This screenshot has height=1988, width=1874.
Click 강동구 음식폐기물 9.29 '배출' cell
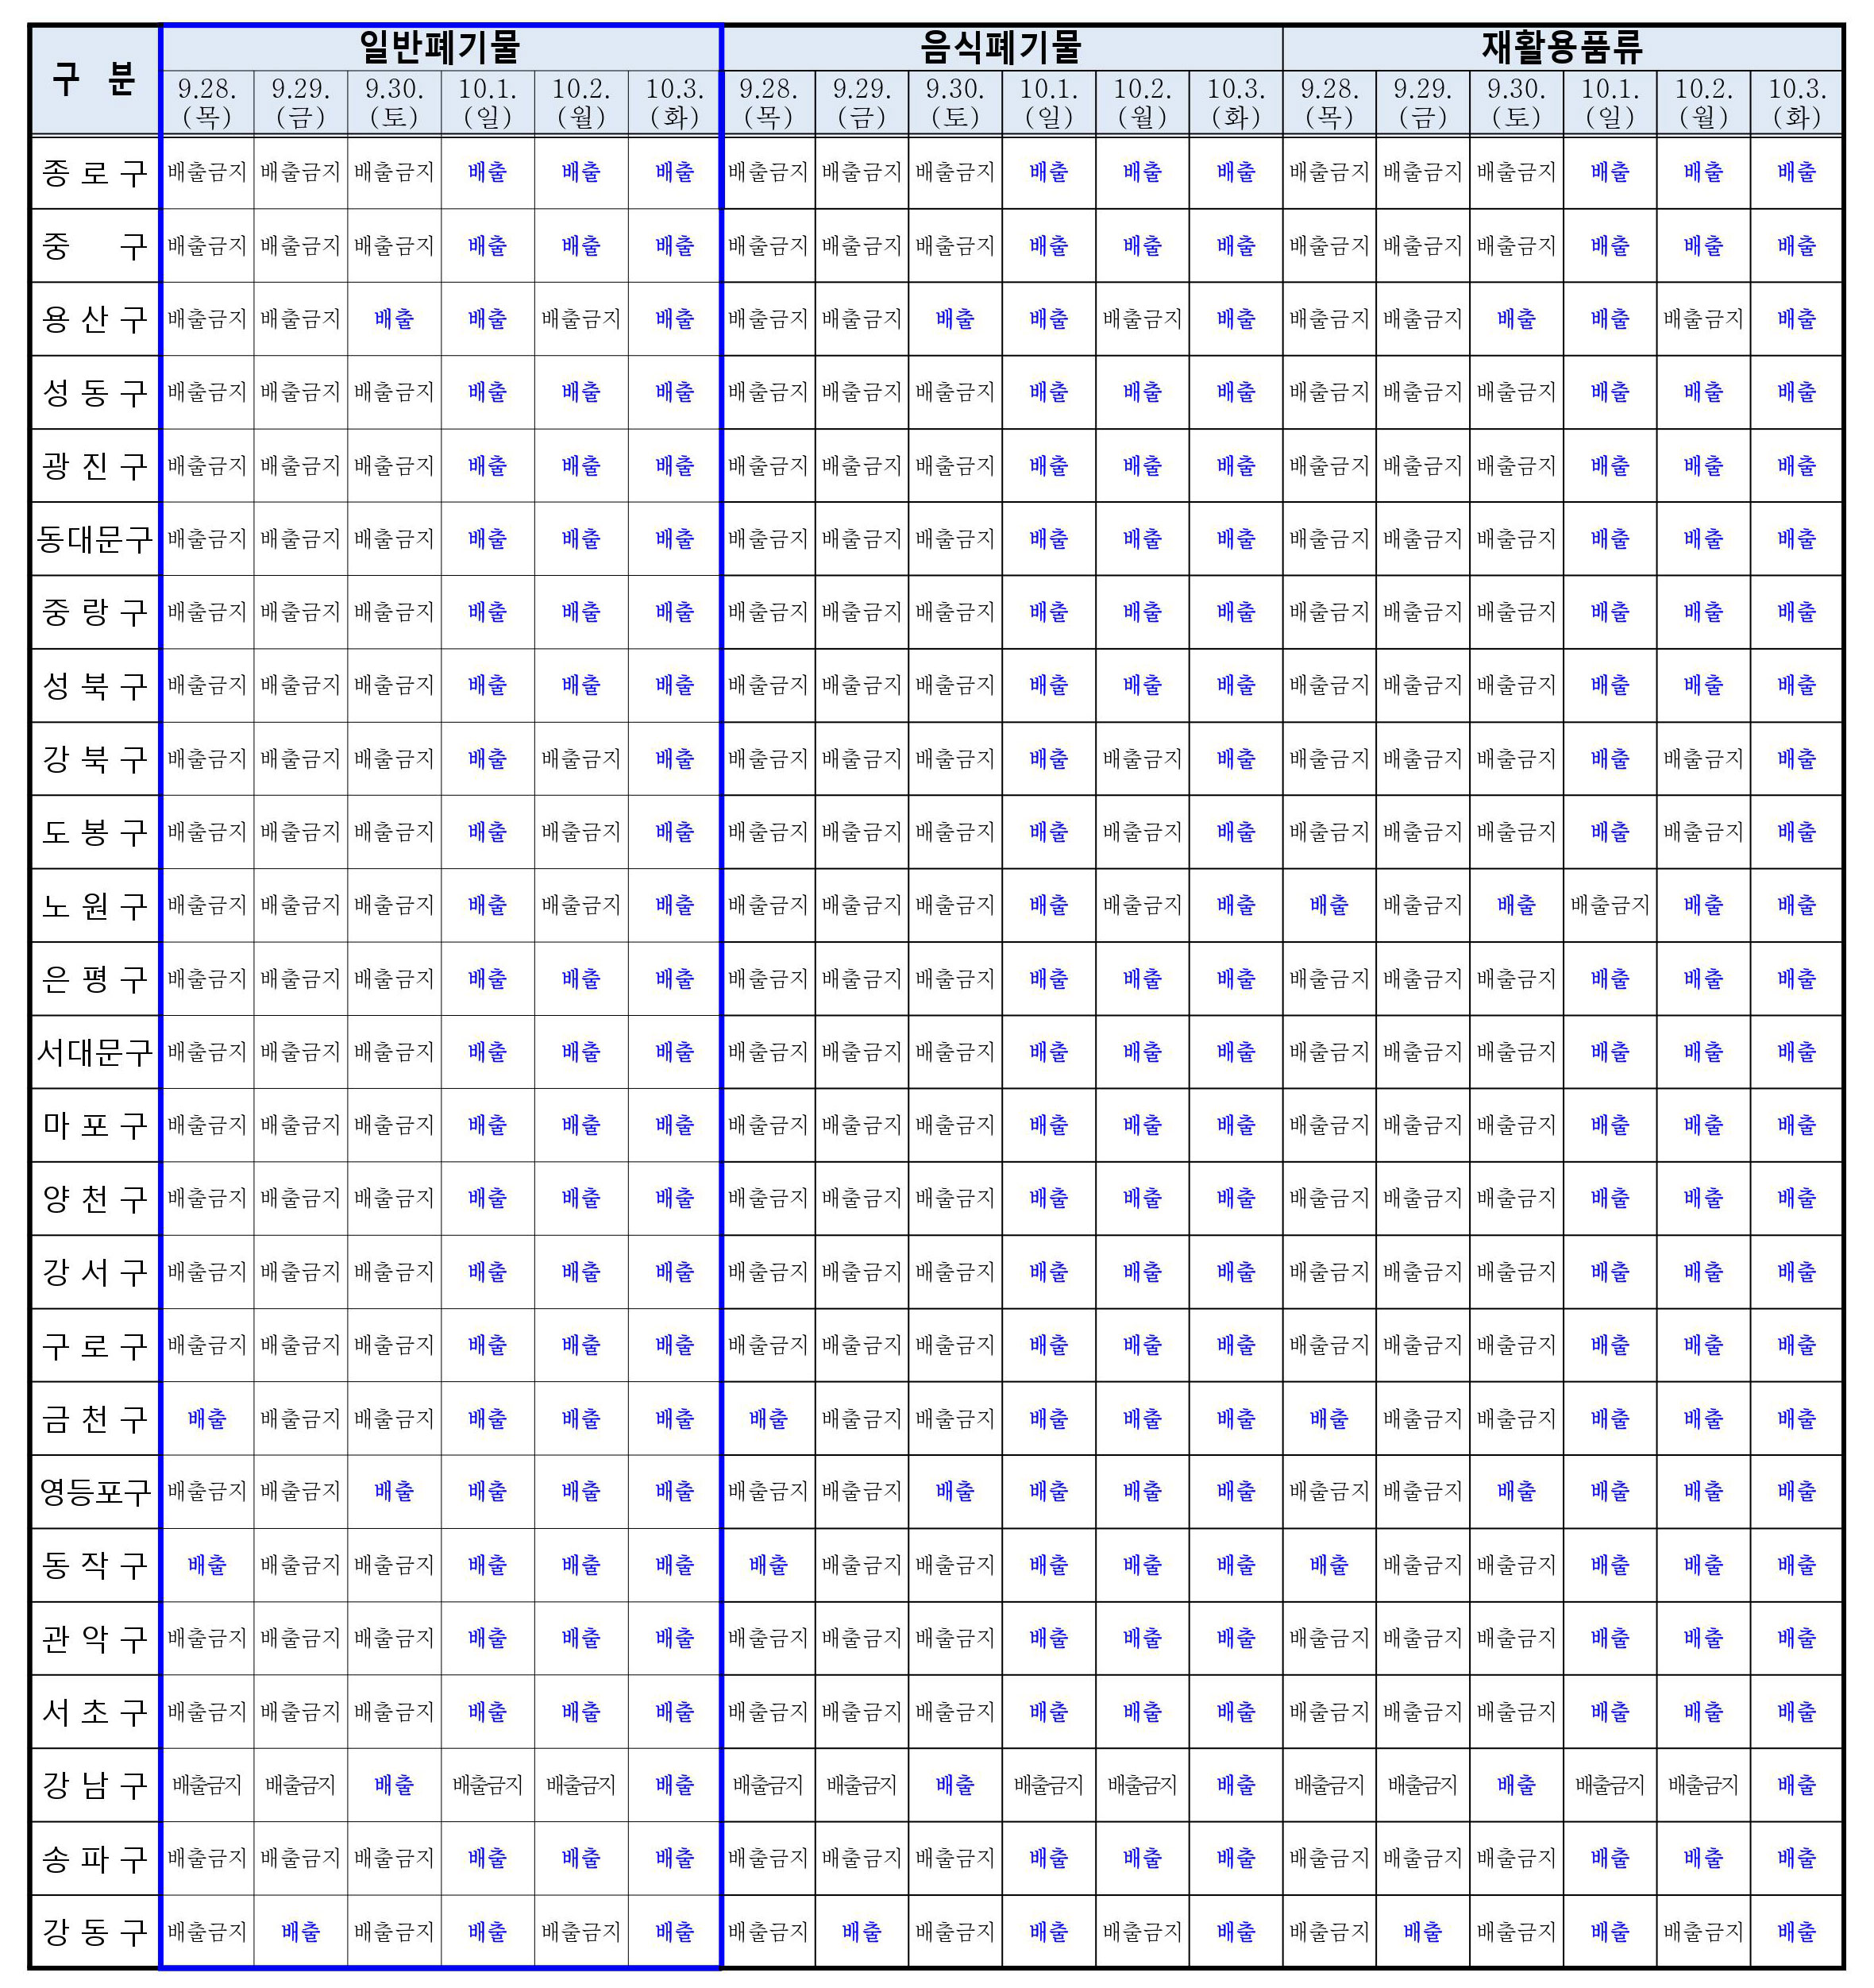point(862,1931)
